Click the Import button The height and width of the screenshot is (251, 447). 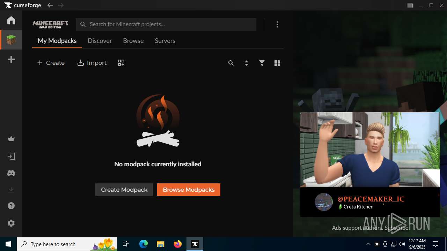(92, 63)
